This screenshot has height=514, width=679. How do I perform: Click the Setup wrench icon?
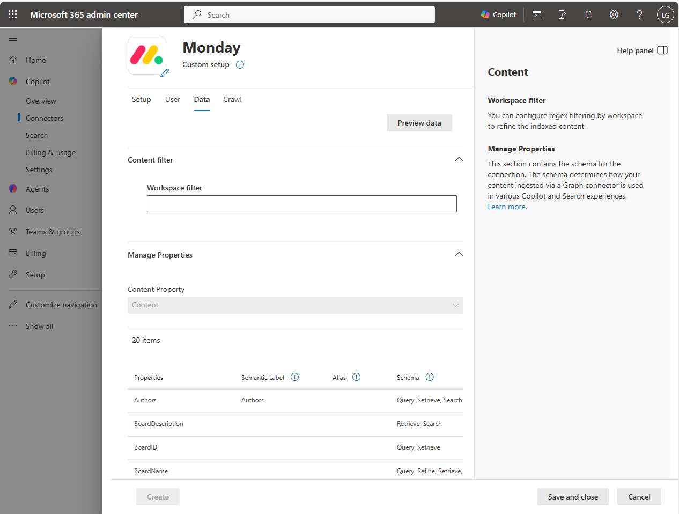coord(13,274)
